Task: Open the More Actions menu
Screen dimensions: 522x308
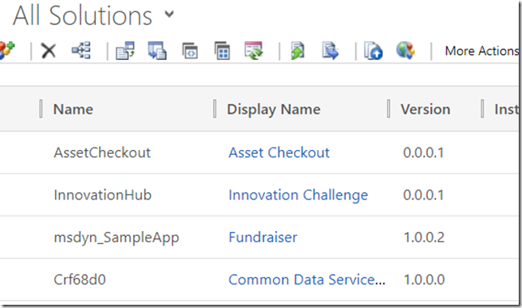Action: click(x=481, y=51)
